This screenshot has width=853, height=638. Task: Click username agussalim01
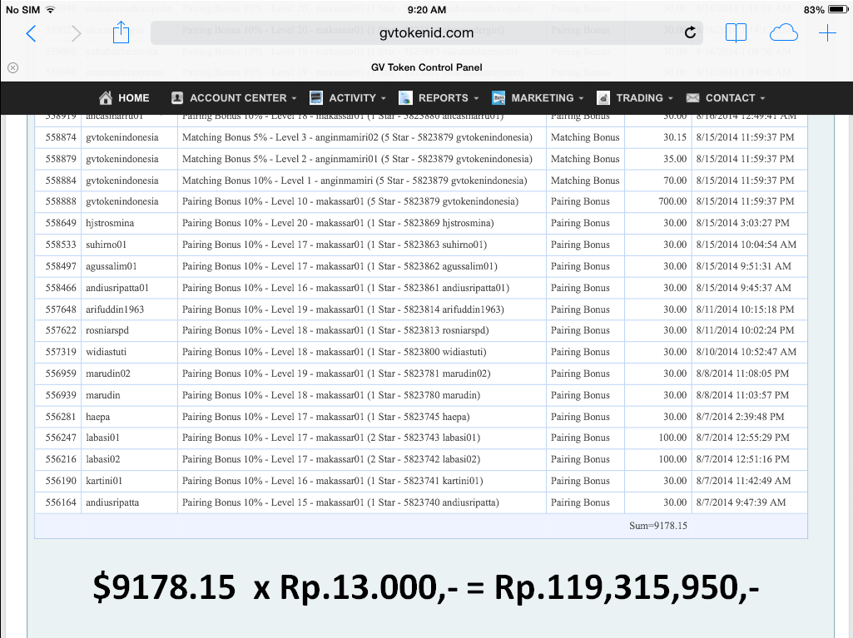pyautogui.click(x=112, y=266)
